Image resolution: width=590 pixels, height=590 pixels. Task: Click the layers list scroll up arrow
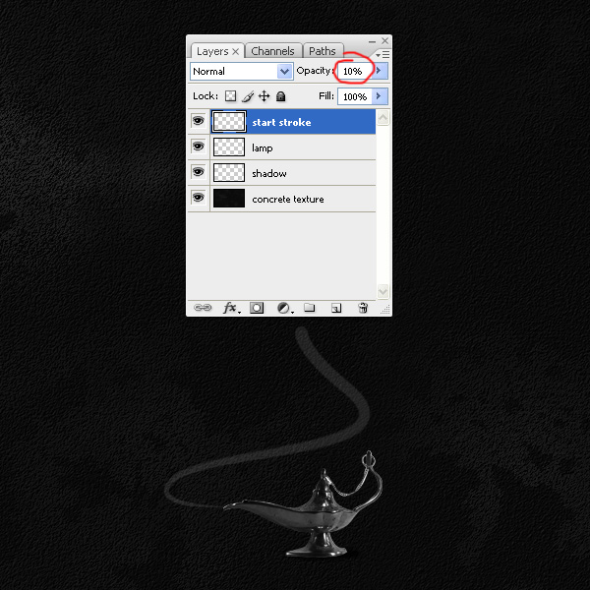[x=383, y=118]
